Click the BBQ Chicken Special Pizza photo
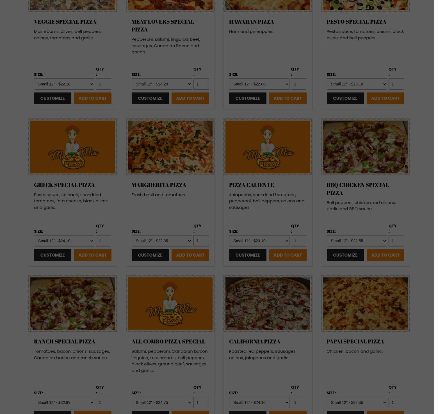This screenshot has height=414, width=438. 365,147
